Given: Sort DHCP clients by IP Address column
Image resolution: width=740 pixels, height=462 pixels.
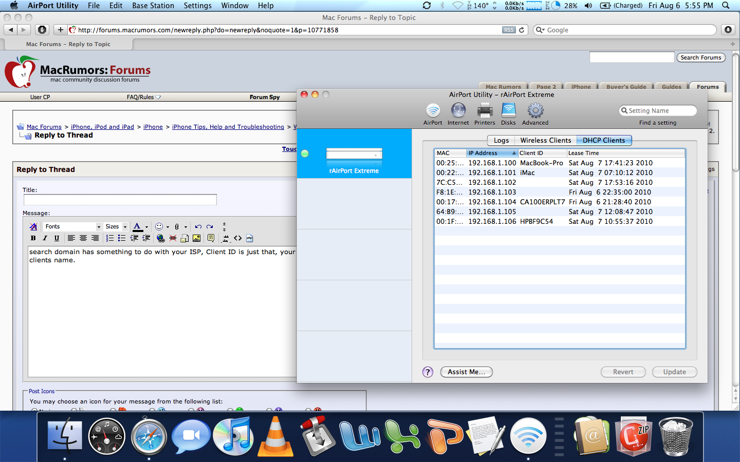Looking at the screenshot, I should pos(492,153).
